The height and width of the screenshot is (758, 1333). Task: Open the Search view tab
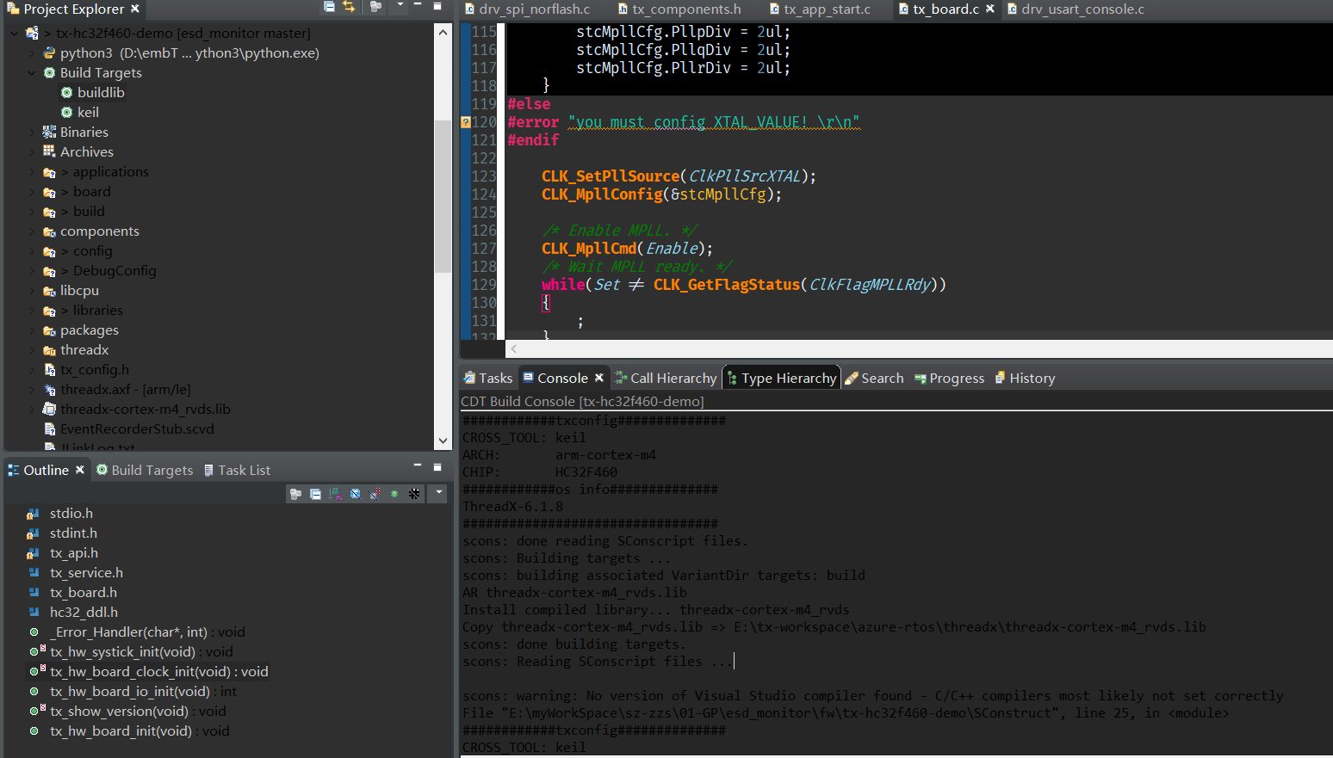(874, 379)
